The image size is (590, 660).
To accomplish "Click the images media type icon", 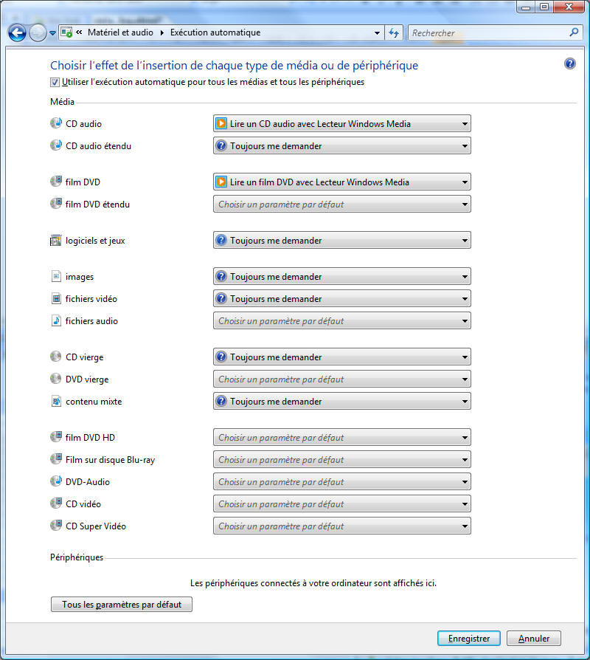I will pos(56,276).
